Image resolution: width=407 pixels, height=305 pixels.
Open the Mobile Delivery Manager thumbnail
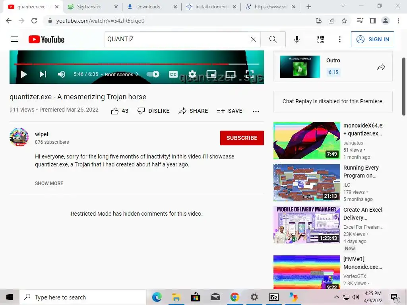(x=307, y=225)
